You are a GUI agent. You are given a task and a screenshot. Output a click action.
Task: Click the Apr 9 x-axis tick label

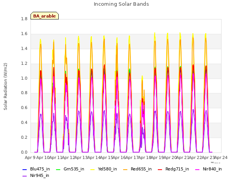pos(30,157)
